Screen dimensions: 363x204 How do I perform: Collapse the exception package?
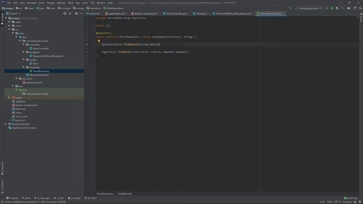(x=23, y=52)
